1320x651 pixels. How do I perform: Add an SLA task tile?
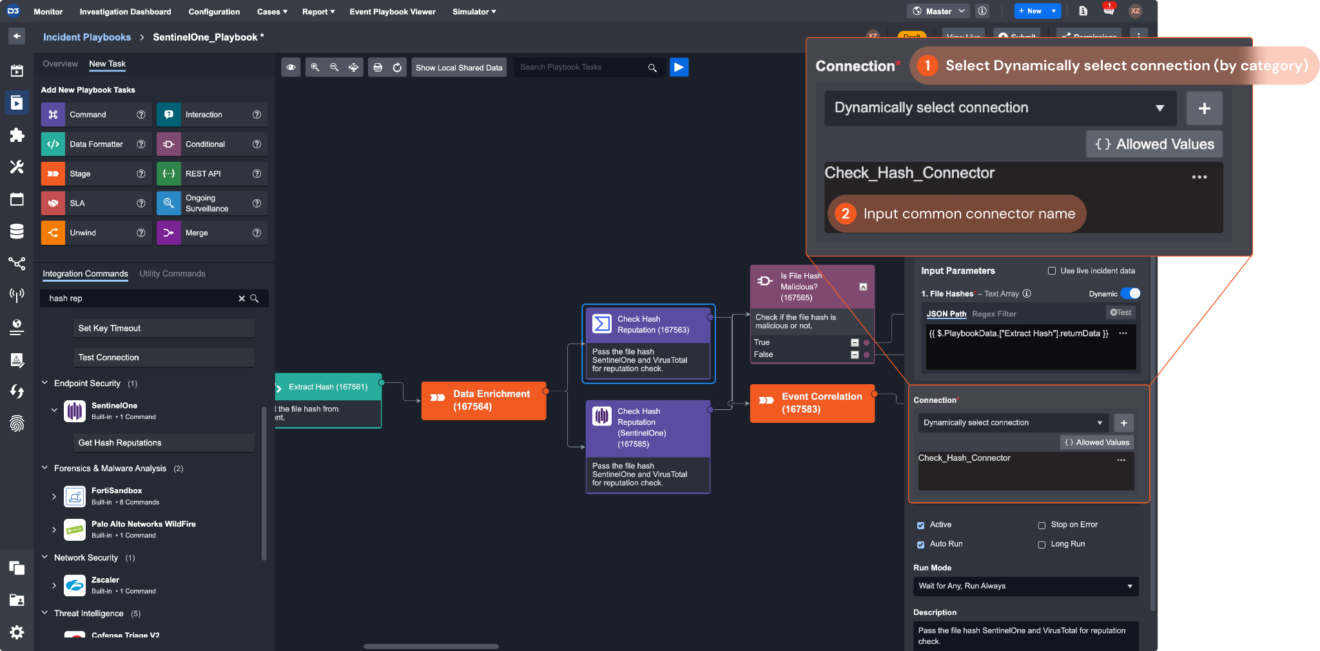[96, 204]
